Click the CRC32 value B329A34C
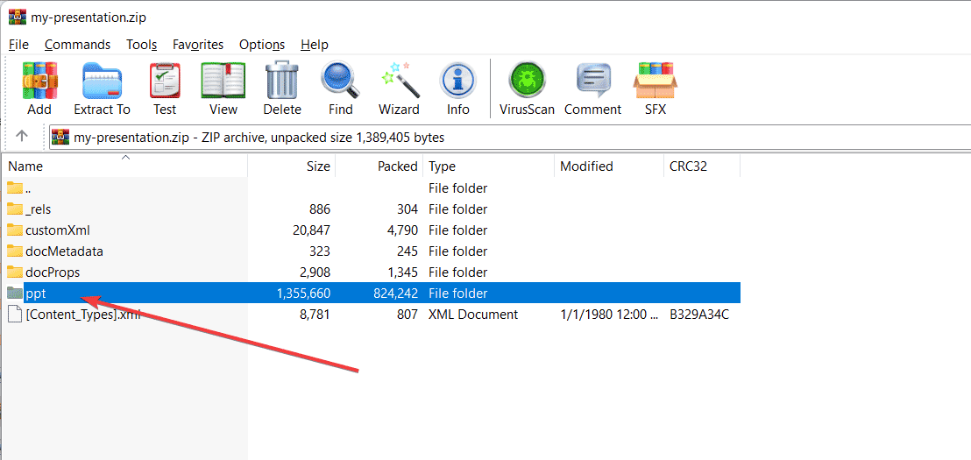971x460 pixels. (x=699, y=315)
